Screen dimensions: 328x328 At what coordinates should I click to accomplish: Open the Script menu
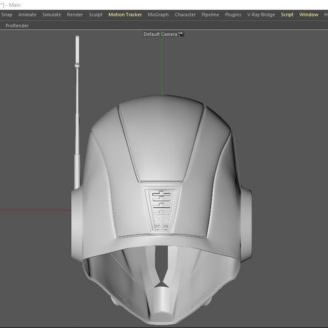pos(287,15)
